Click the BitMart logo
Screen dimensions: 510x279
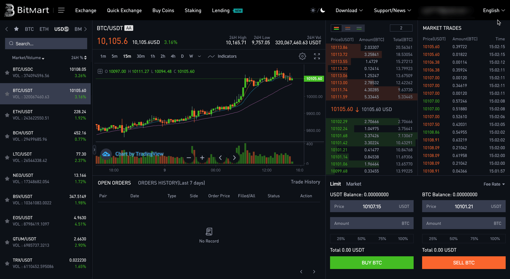[27, 10]
